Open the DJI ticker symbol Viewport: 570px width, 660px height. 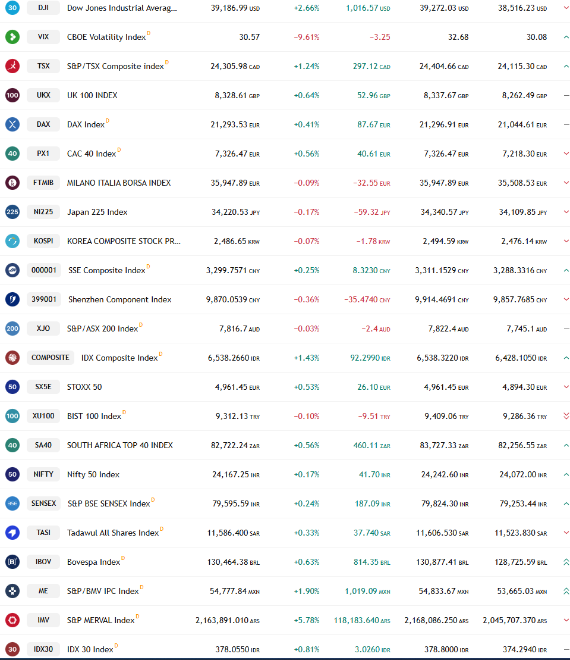click(43, 8)
